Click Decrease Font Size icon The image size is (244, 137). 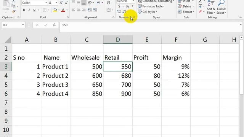click(x=66, y=3)
